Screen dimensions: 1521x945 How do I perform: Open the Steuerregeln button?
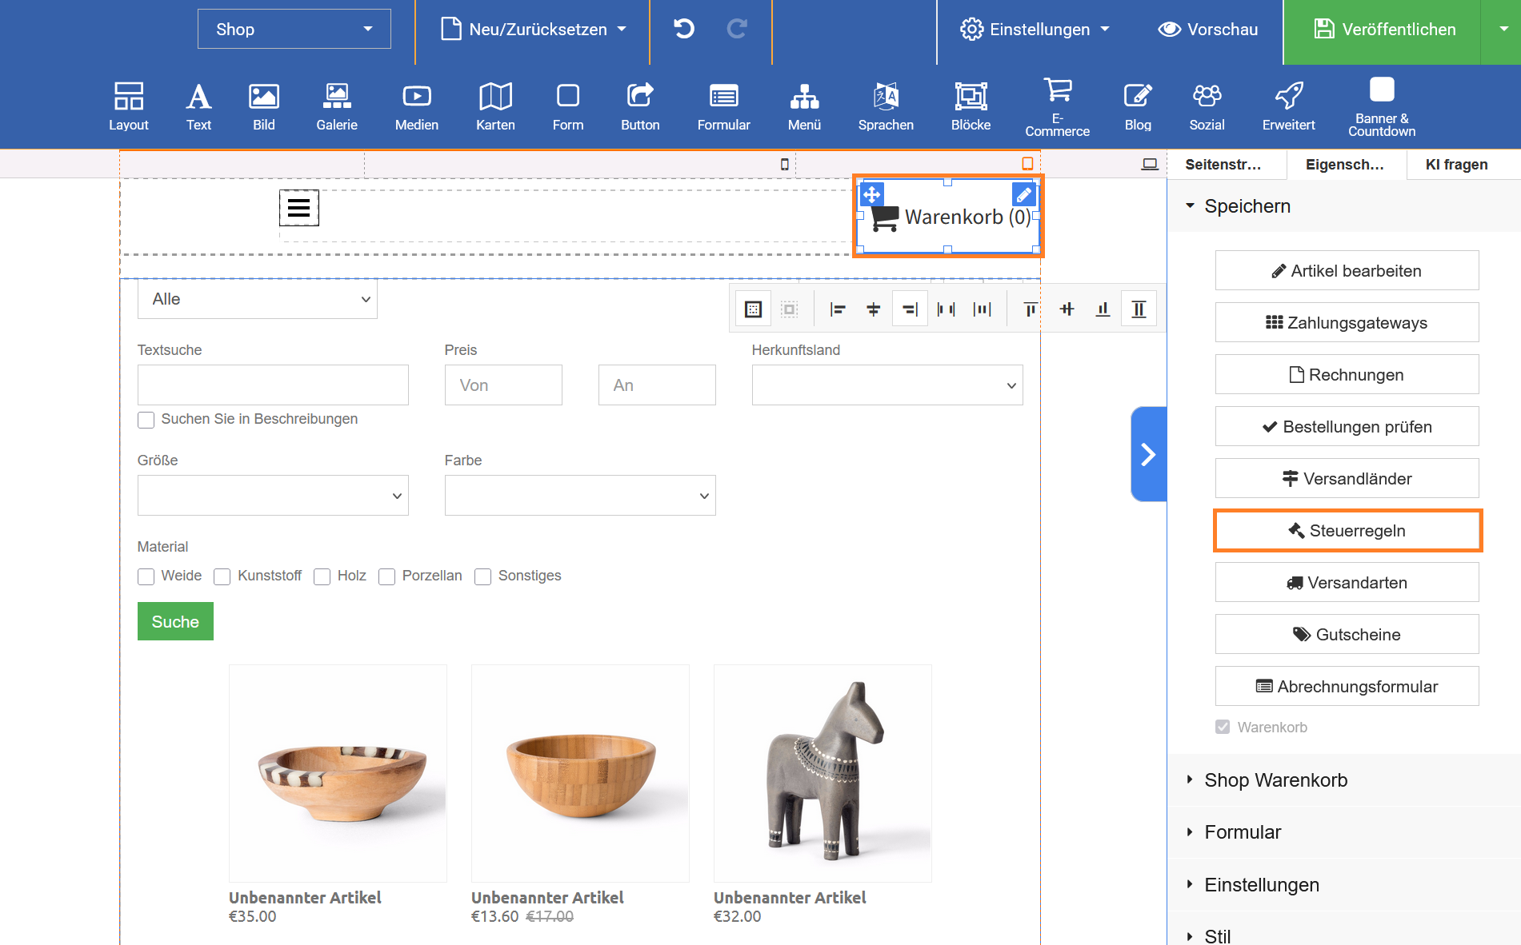(1347, 531)
